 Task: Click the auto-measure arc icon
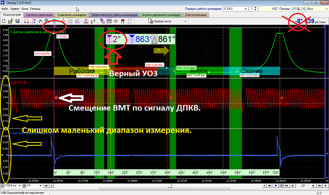[86, 21]
